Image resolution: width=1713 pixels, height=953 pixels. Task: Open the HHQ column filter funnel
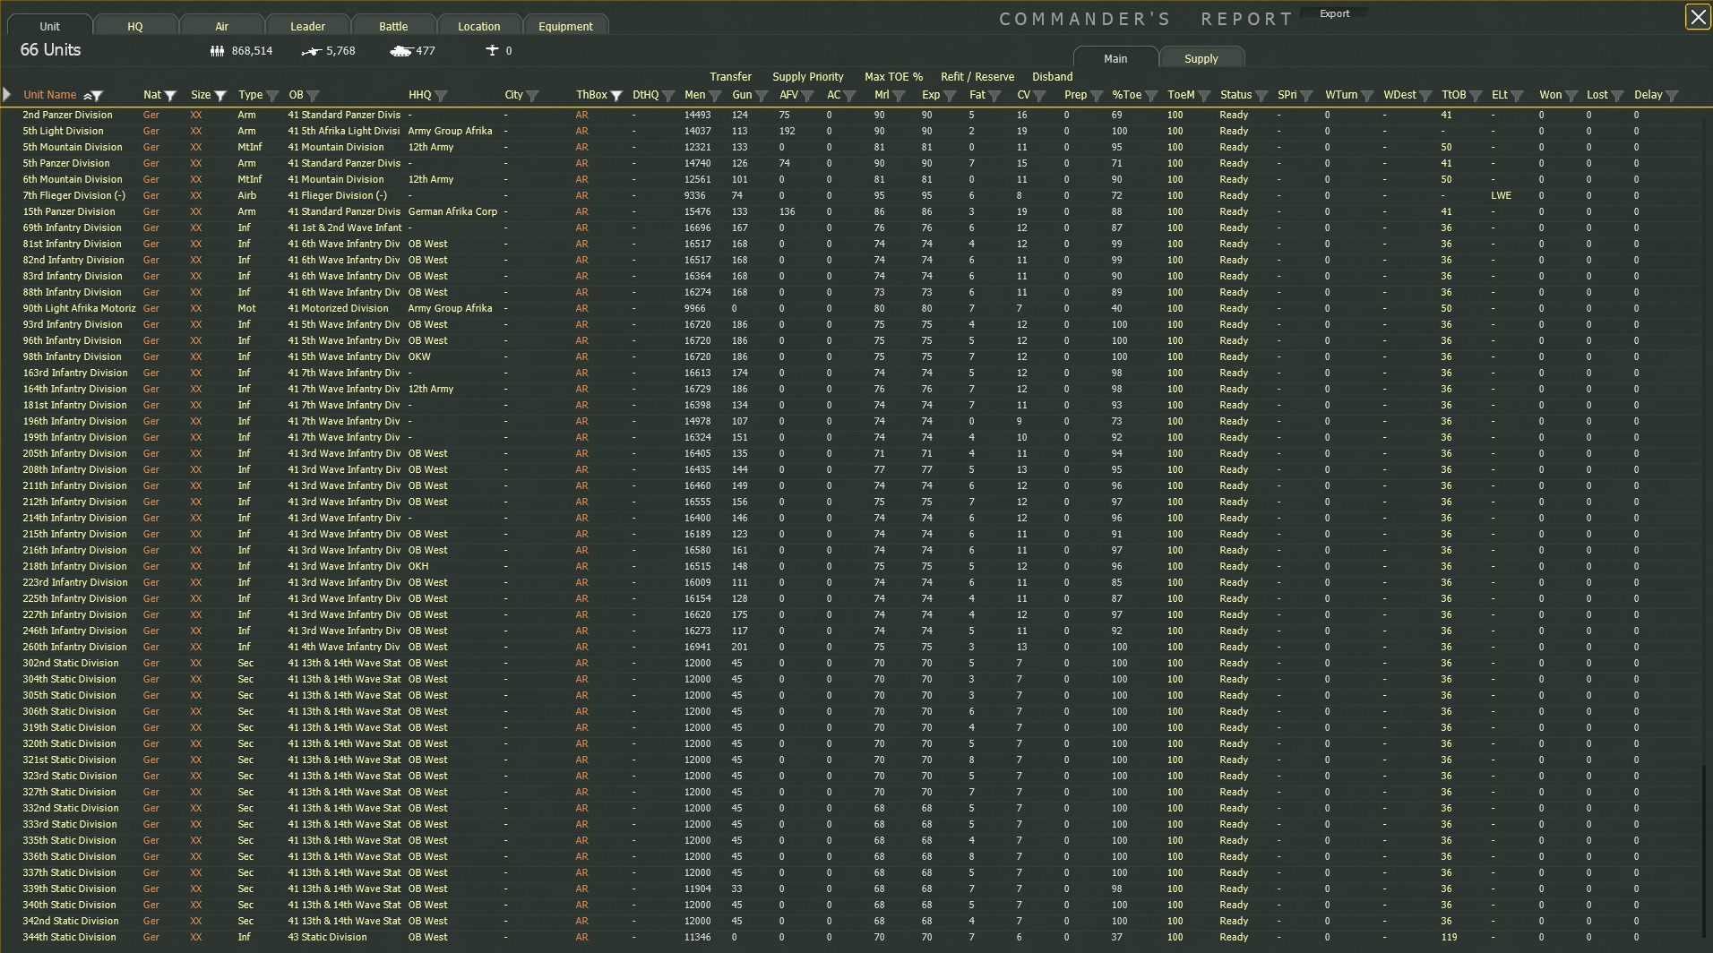pyautogui.click(x=441, y=96)
